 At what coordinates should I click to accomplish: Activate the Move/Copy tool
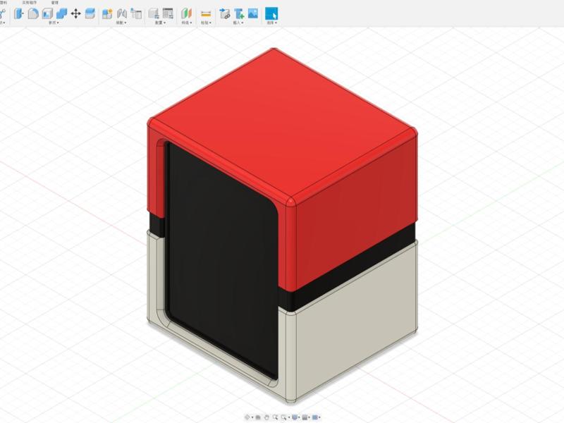[x=75, y=13]
